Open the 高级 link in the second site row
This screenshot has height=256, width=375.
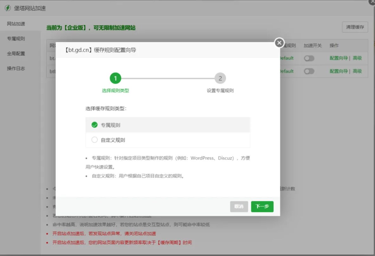(357, 71)
